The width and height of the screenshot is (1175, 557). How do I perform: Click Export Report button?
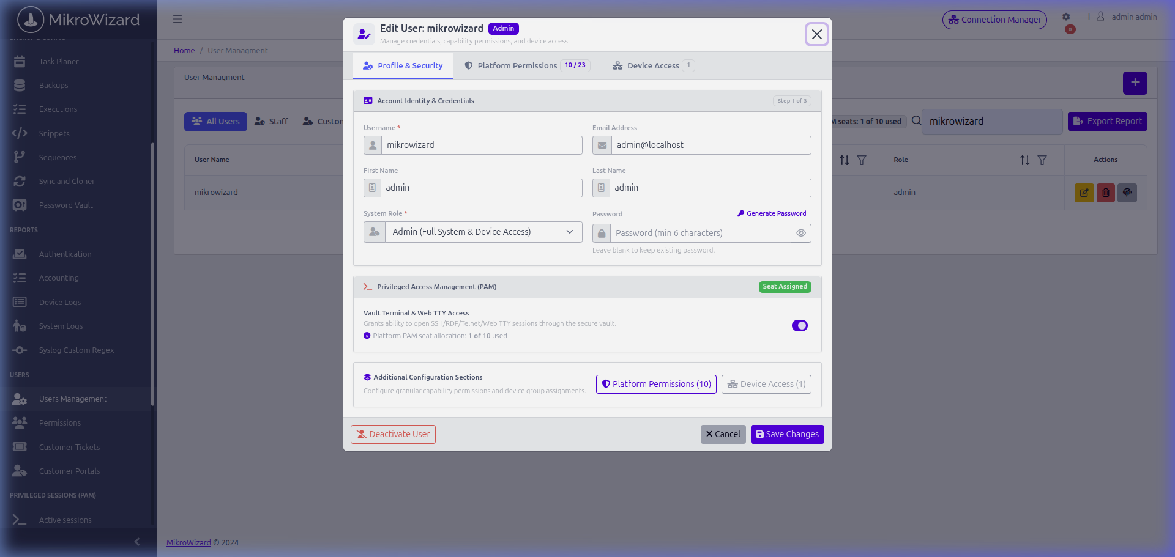[x=1107, y=121]
